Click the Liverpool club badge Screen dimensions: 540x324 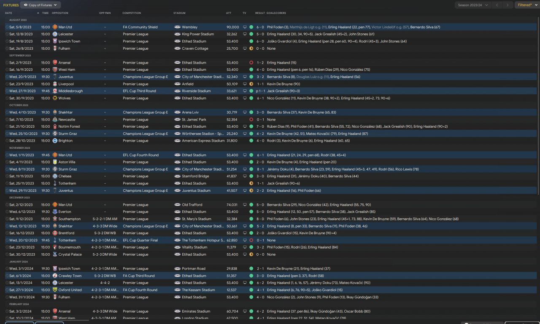click(54, 84)
